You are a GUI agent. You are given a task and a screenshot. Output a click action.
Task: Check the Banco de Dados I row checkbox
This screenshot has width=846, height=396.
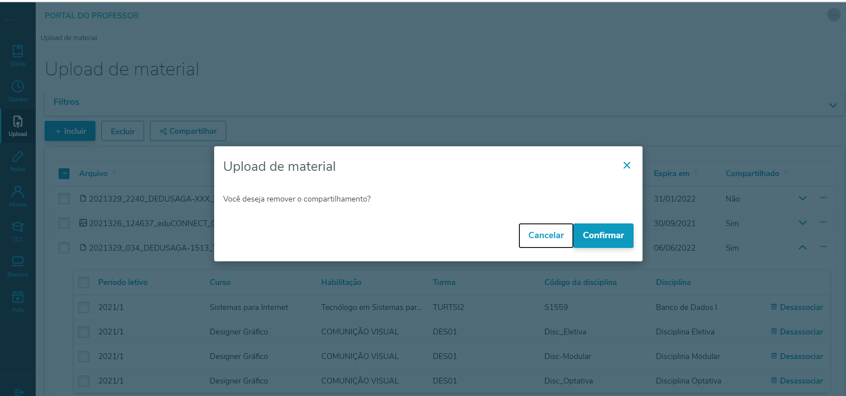[84, 307]
